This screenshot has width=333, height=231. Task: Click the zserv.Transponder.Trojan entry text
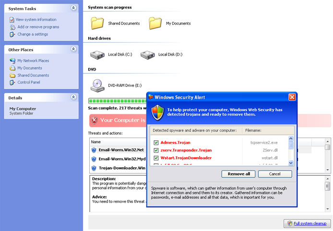[186, 150]
